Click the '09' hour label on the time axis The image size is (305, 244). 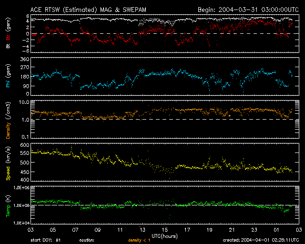[x=98, y=230]
